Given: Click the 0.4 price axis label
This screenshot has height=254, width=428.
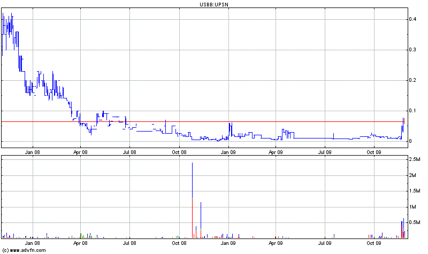Looking at the screenshot, I should [x=413, y=19].
